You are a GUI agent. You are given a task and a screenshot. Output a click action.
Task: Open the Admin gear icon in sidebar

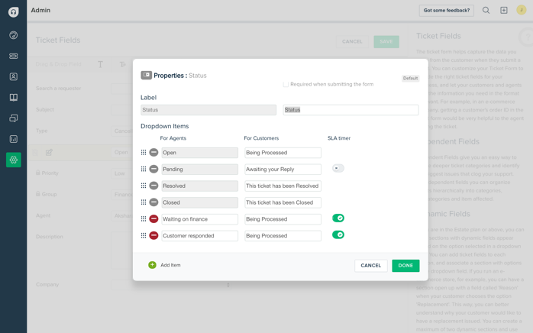pos(13,160)
